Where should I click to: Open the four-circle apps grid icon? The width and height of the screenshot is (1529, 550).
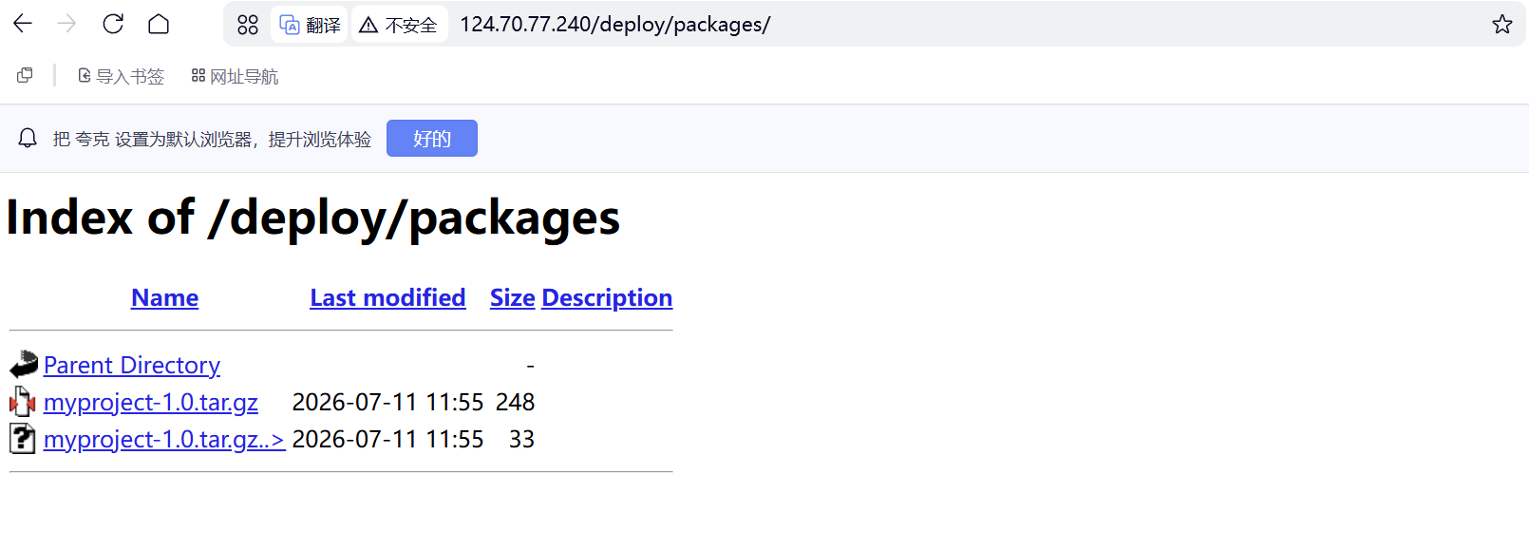pos(248,25)
